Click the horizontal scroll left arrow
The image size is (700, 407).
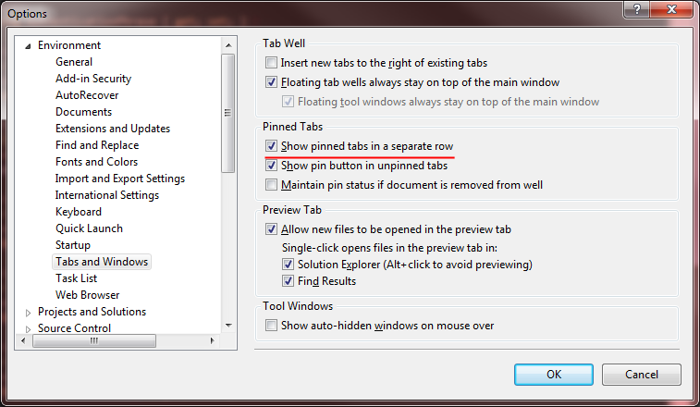(x=23, y=341)
